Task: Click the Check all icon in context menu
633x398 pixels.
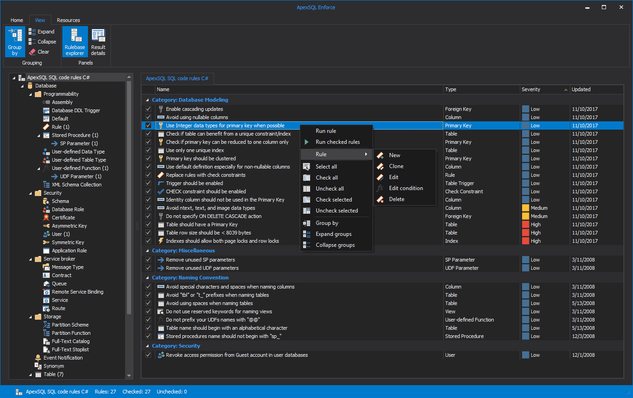Action: pyautogui.click(x=307, y=178)
